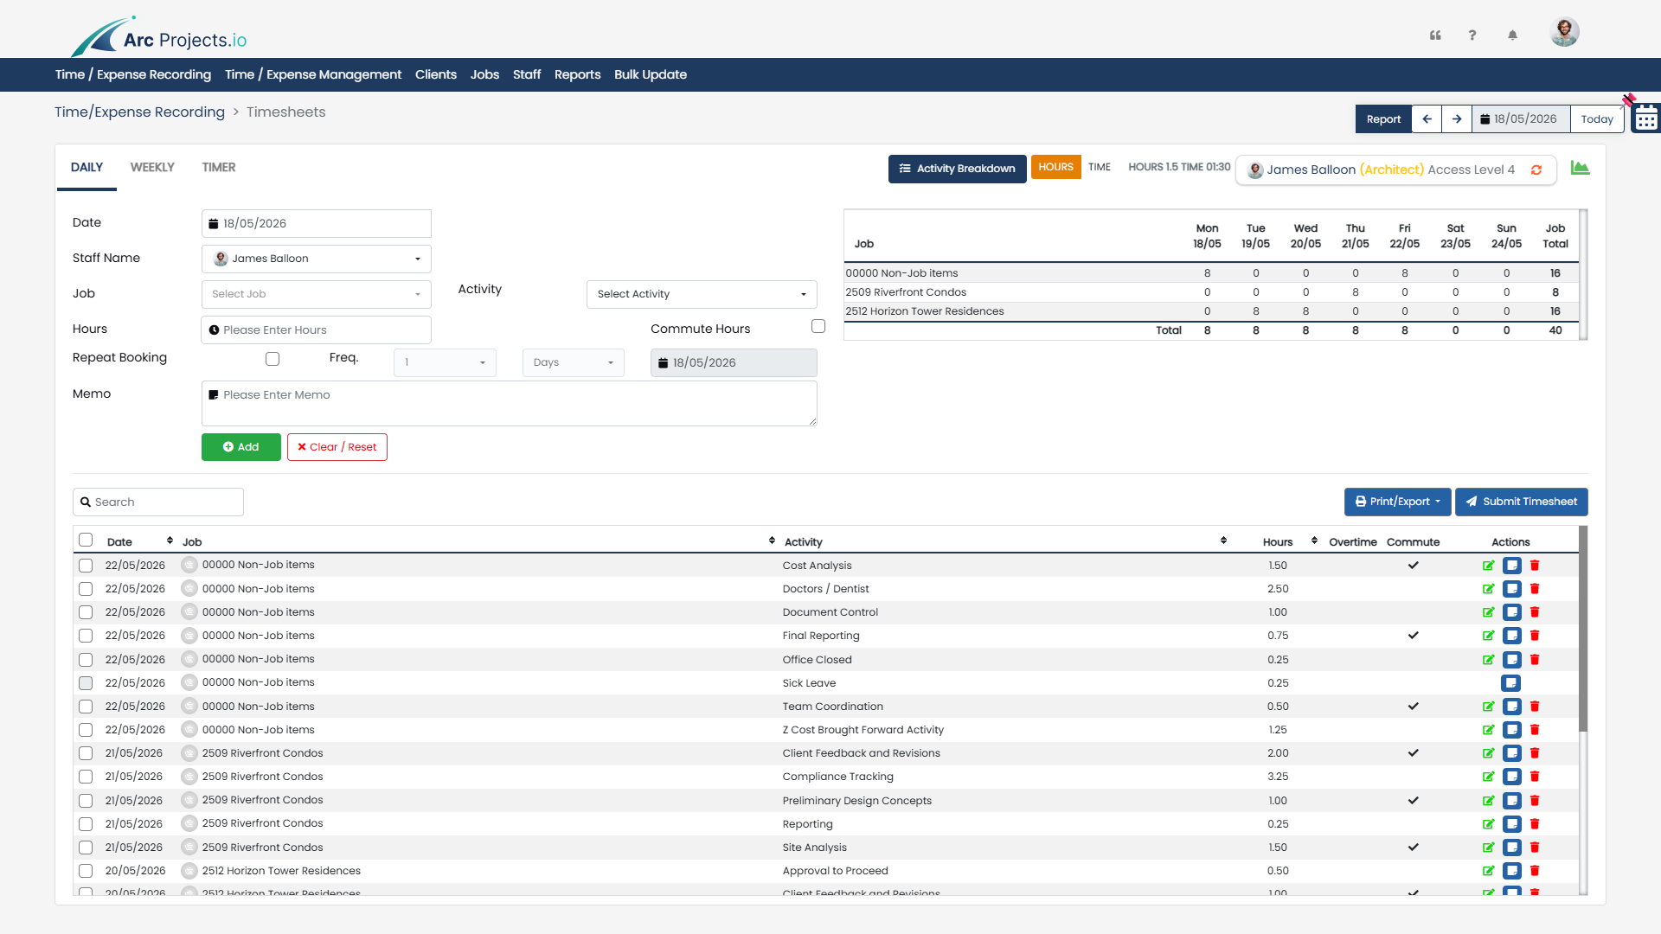The width and height of the screenshot is (1661, 934).
Task: Edit the Site Analysis entry
Action: pyautogui.click(x=1488, y=848)
